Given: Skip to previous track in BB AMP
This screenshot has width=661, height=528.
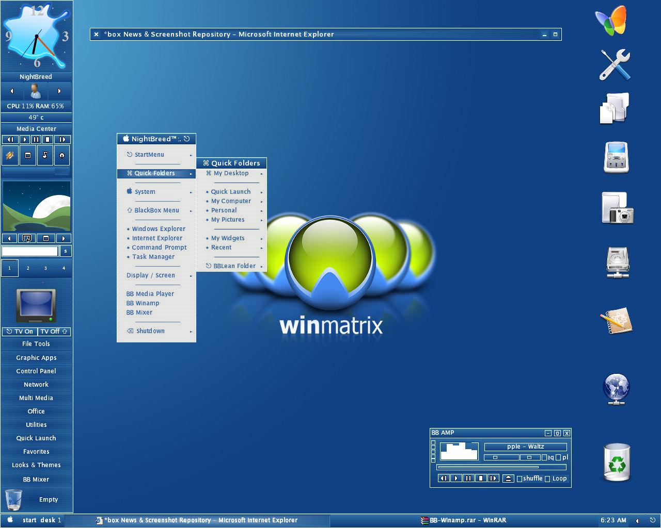Looking at the screenshot, I should pyautogui.click(x=444, y=478).
